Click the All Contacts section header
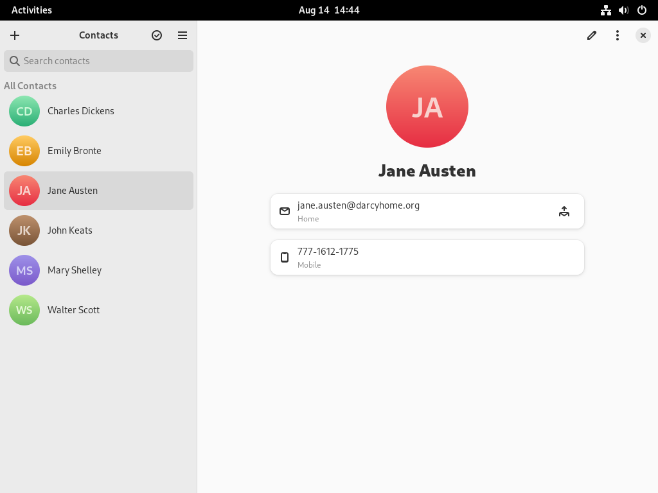 30,86
